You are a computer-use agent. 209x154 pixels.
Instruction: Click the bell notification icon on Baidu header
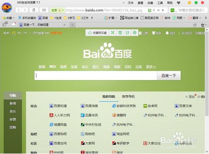click(x=167, y=33)
